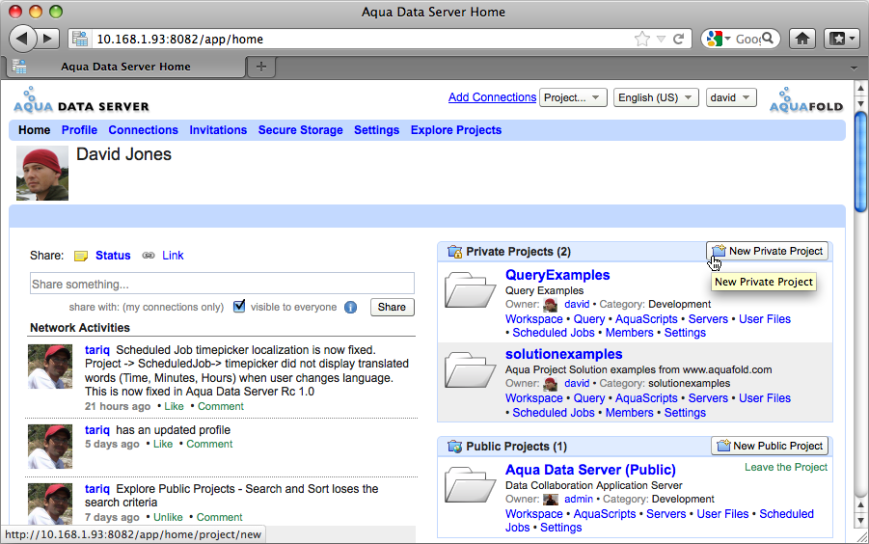
Task: Comment on the updated profile post
Action: (209, 444)
